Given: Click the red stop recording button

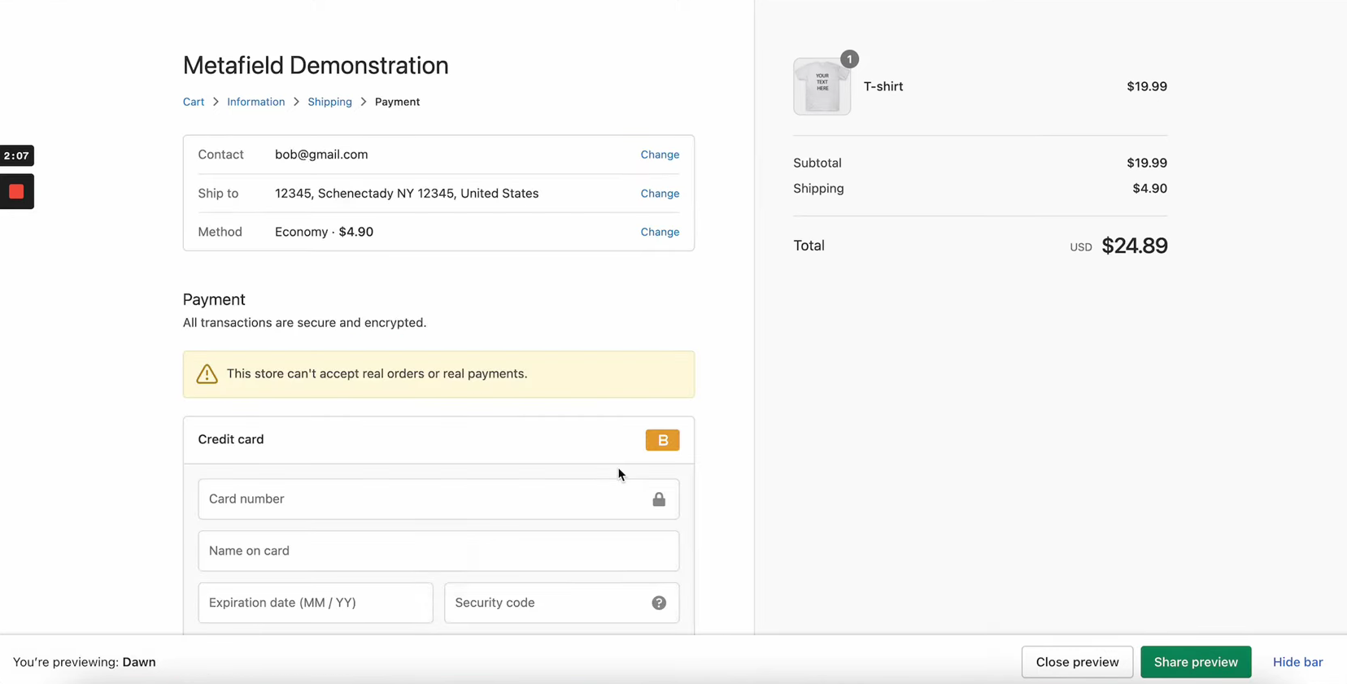Looking at the screenshot, I should pyautogui.click(x=16, y=192).
